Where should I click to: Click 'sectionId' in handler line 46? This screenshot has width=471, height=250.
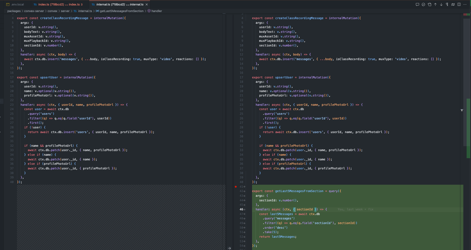click(x=304, y=209)
